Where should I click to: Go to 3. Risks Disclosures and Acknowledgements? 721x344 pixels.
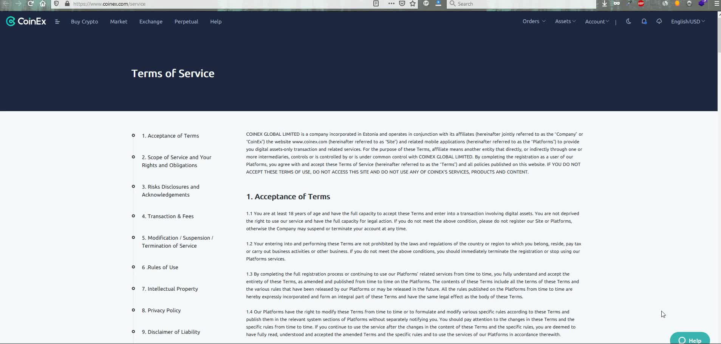coord(170,191)
